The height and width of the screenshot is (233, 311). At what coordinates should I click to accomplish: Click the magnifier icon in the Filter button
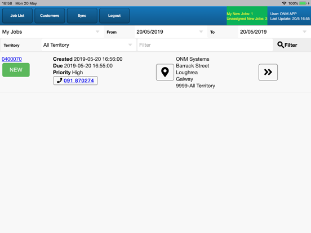[x=281, y=45]
